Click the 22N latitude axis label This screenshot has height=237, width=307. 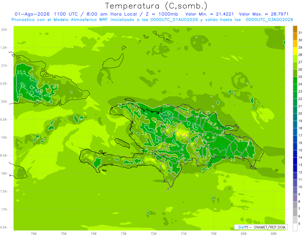click(4, 30)
